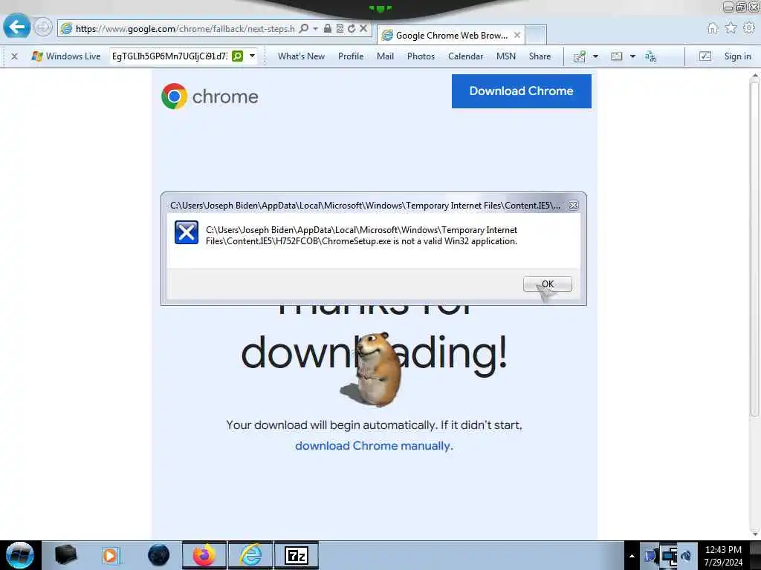Open Calendar in Windows Live toolbar
The width and height of the screenshot is (761, 570).
point(465,56)
